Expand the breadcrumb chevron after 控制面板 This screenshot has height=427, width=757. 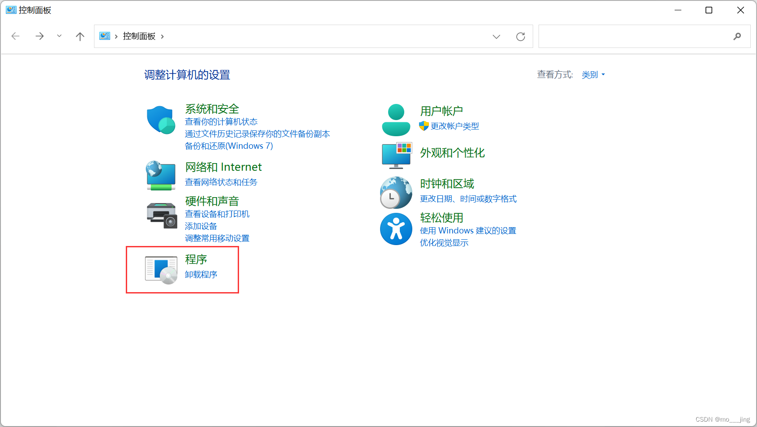click(163, 36)
